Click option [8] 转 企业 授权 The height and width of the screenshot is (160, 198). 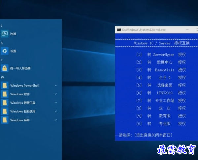tap(161, 108)
